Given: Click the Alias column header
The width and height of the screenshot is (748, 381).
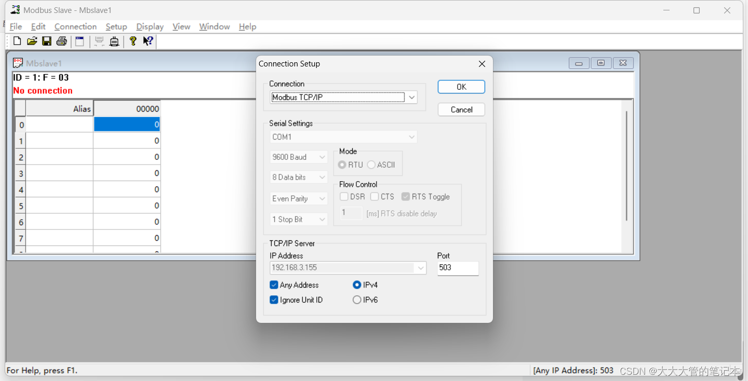Looking at the screenshot, I should pyautogui.click(x=60, y=108).
